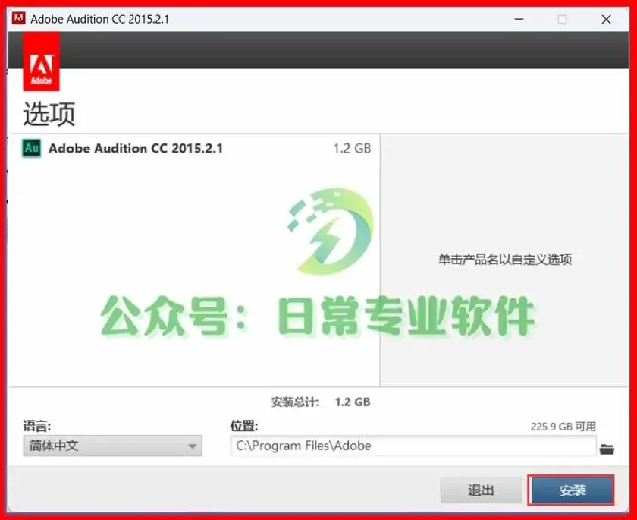Viewport: 637px width, 520px height.
Task: Click the 1.2 GB product size value
Action: [x=352, y=148]
